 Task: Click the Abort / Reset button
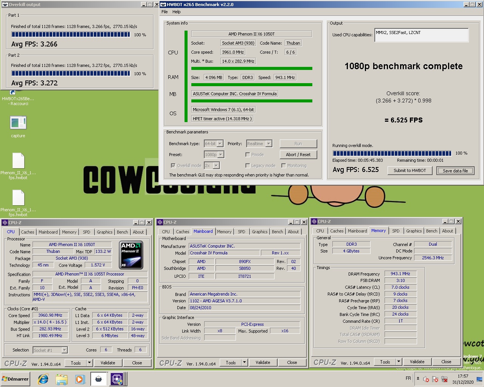(x=298, y=155)
